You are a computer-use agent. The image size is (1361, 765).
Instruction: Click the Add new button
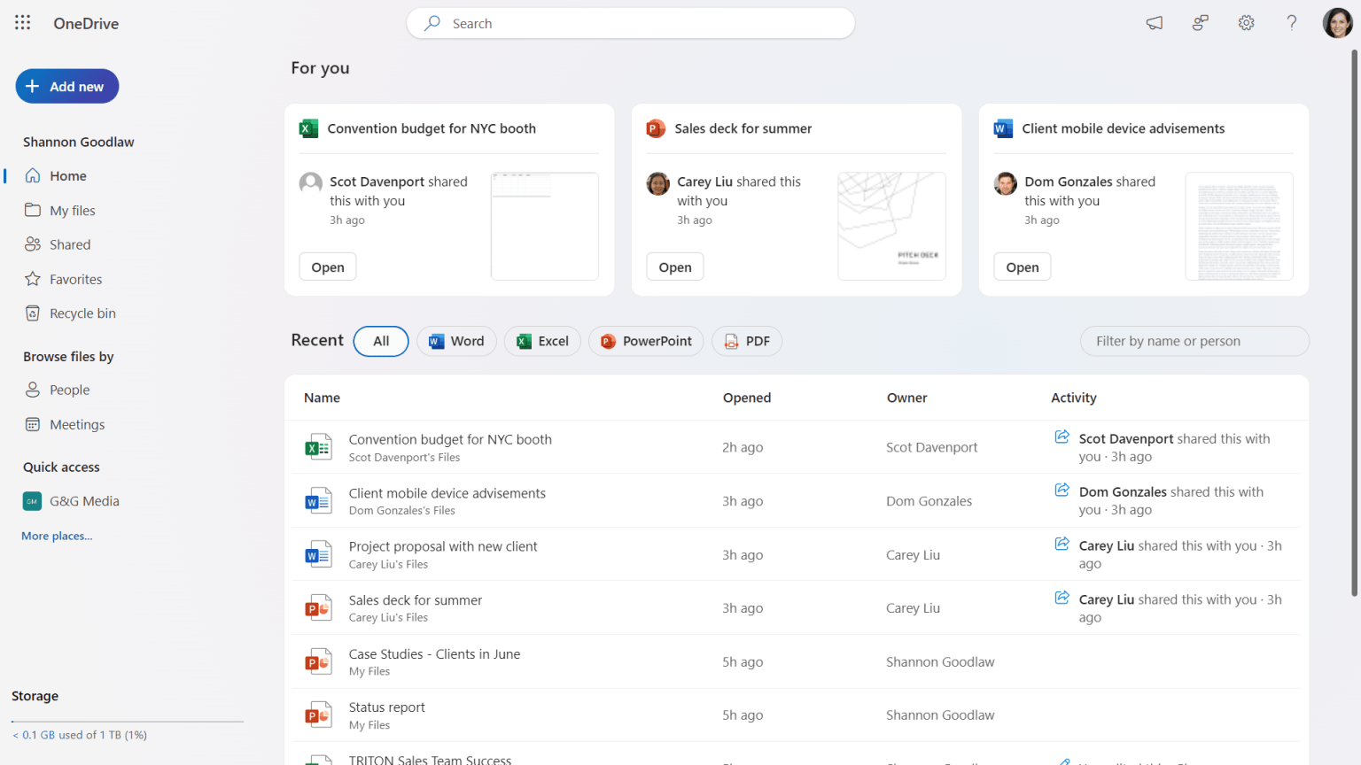(66, 86)
